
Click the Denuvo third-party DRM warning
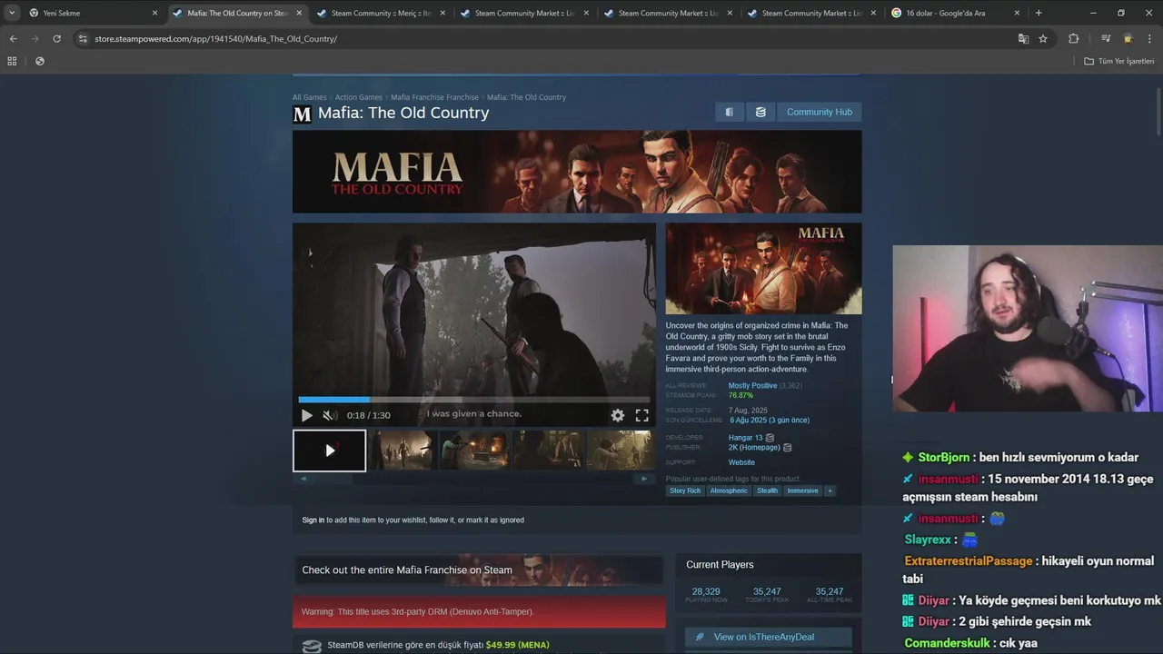point(479,611)
